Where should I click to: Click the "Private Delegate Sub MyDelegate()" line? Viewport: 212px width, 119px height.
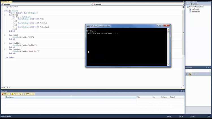[x=24, y=13]
